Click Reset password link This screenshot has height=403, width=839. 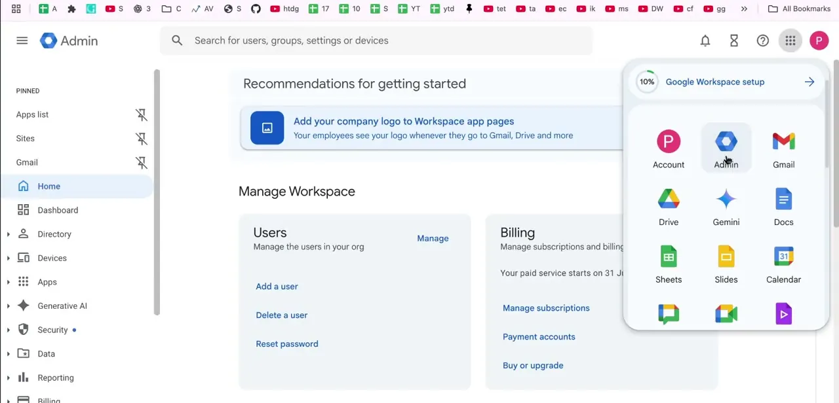(x=287, y=344)
